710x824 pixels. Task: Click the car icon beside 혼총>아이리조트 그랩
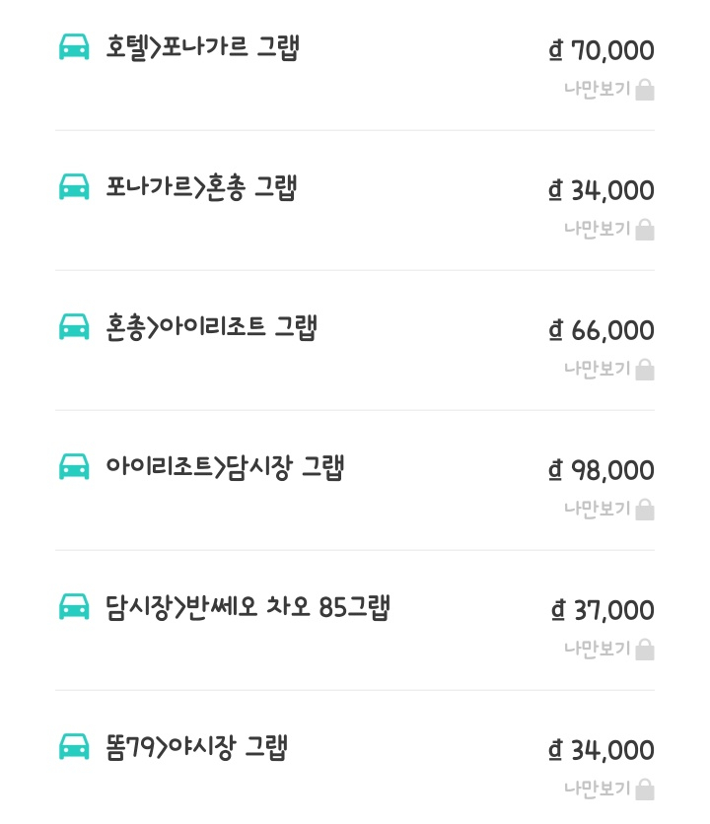pos(74,327)
